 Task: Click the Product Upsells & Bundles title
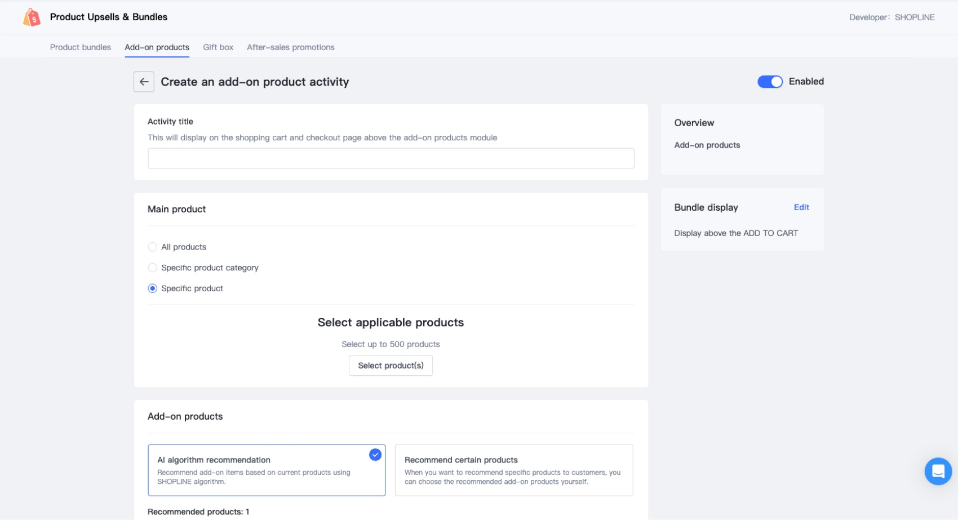(109, 17)
